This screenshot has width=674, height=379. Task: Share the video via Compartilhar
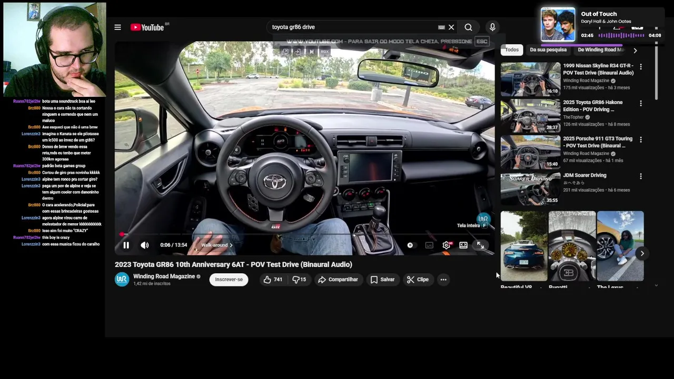coord(338,280)
